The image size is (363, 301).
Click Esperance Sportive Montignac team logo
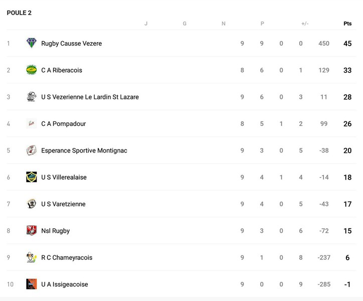32,150
